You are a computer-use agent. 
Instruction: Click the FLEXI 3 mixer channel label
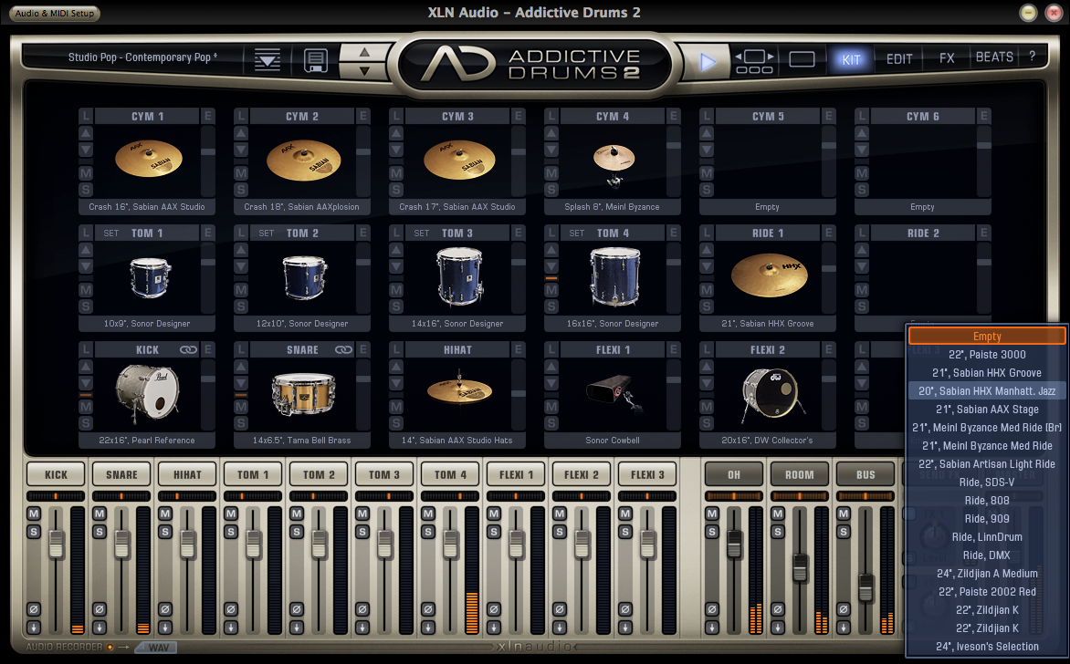[x=647, y=474]
